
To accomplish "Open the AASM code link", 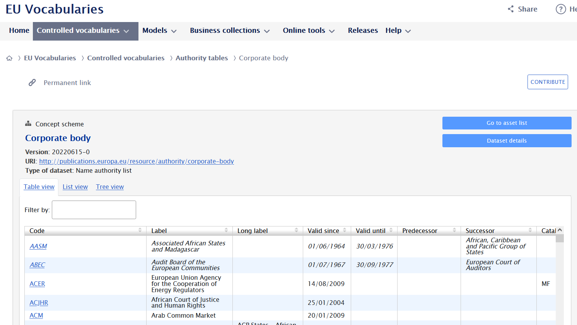I will 38,246.
